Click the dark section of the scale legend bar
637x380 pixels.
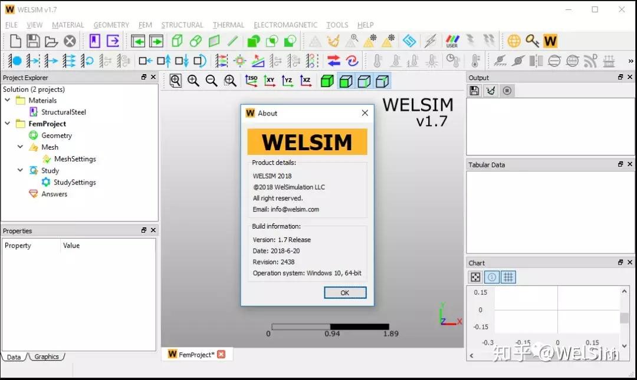pyautogui.click(x=360, y=325)
